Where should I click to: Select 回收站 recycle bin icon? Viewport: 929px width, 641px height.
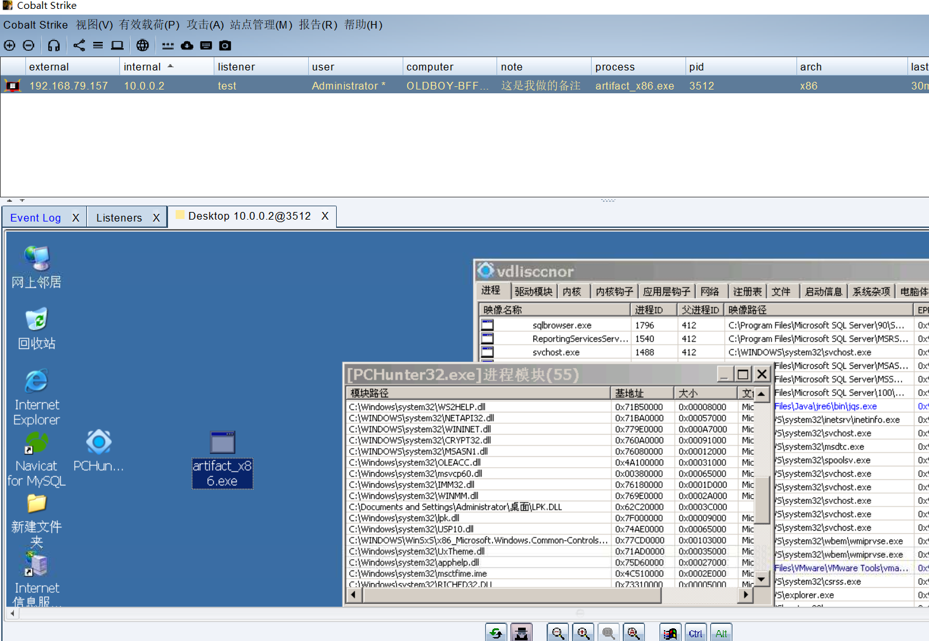[37, 329]
